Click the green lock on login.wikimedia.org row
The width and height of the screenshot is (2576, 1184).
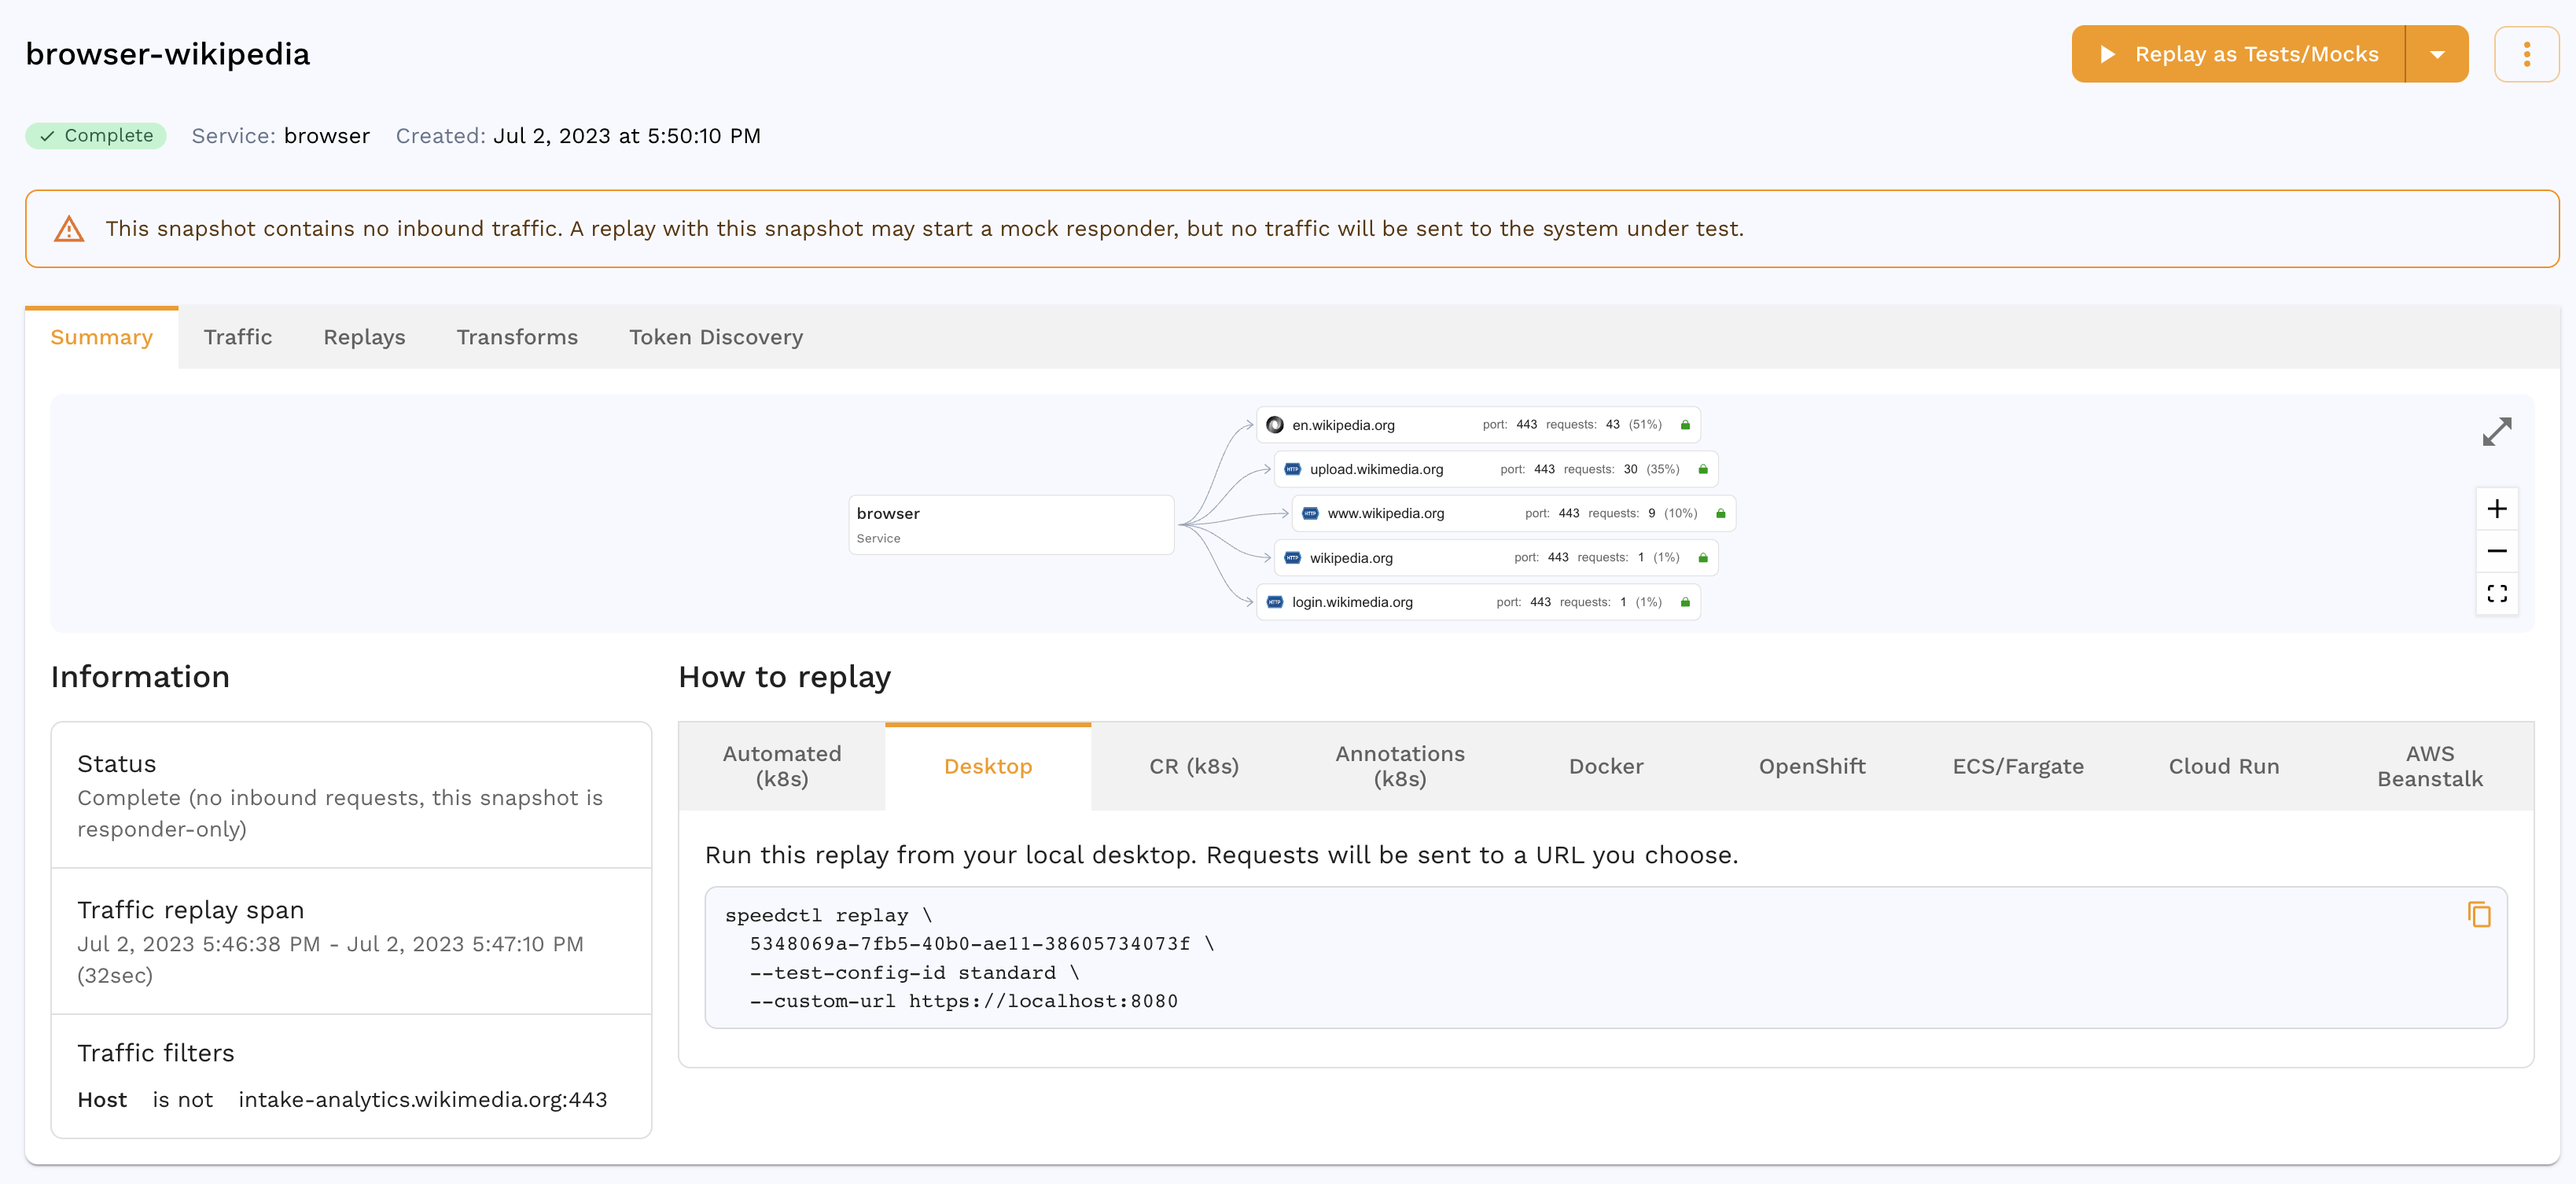[x=1685, y=602]
